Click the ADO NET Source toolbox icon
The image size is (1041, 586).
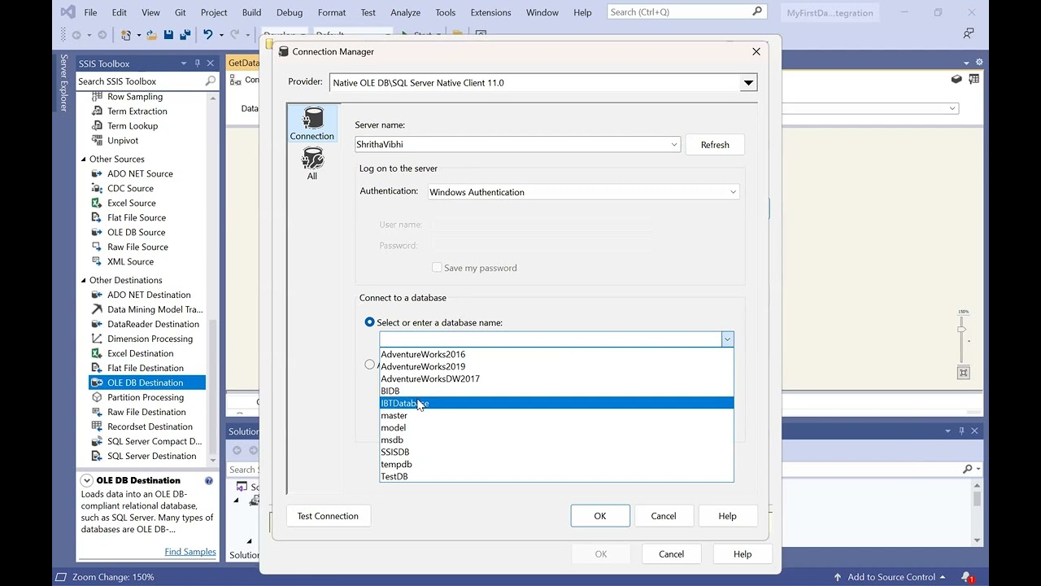97,174
